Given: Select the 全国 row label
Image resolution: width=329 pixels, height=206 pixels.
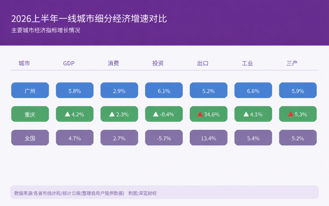Looking at the screenshot, I should tap(30, 138).
